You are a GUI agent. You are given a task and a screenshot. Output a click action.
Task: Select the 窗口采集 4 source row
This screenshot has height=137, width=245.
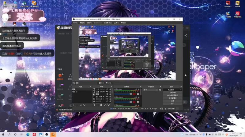tap(102, 97)
